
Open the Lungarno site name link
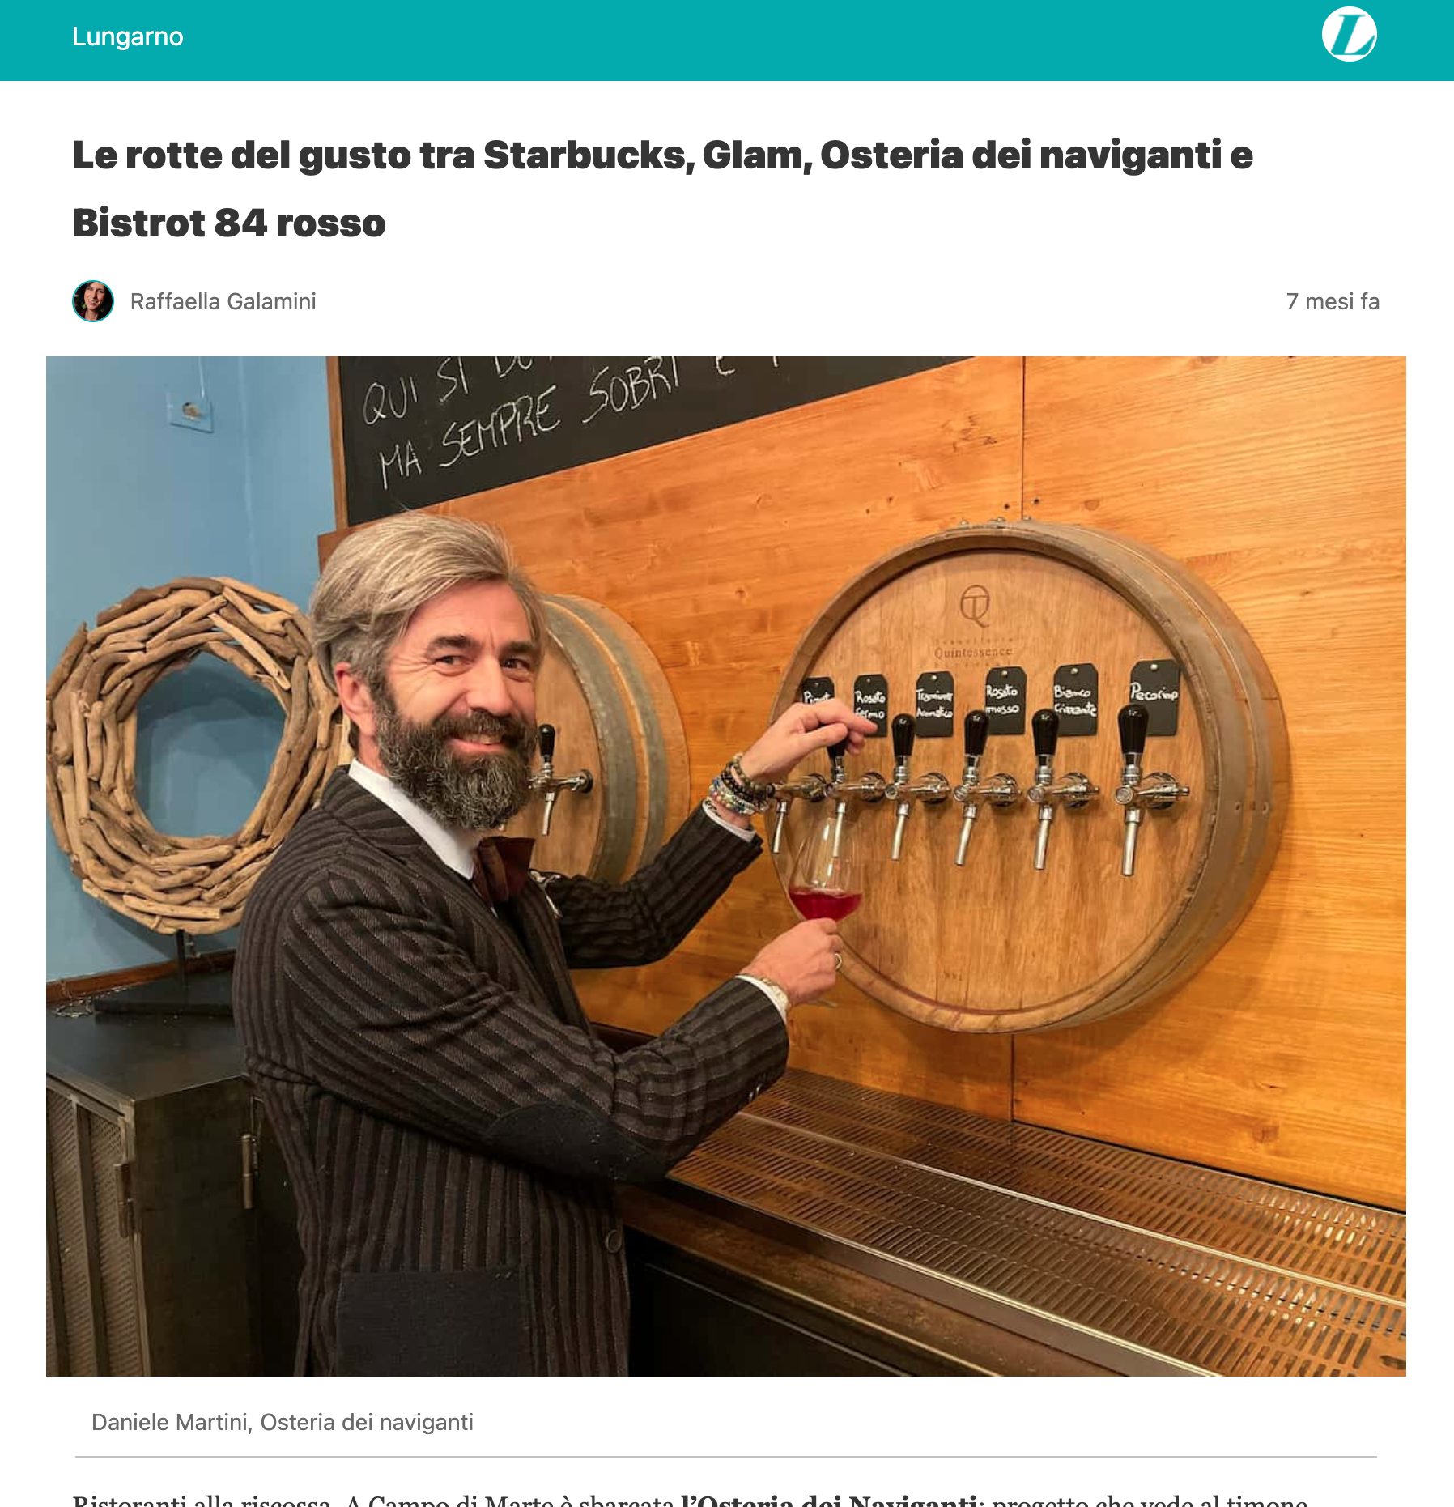127,36
